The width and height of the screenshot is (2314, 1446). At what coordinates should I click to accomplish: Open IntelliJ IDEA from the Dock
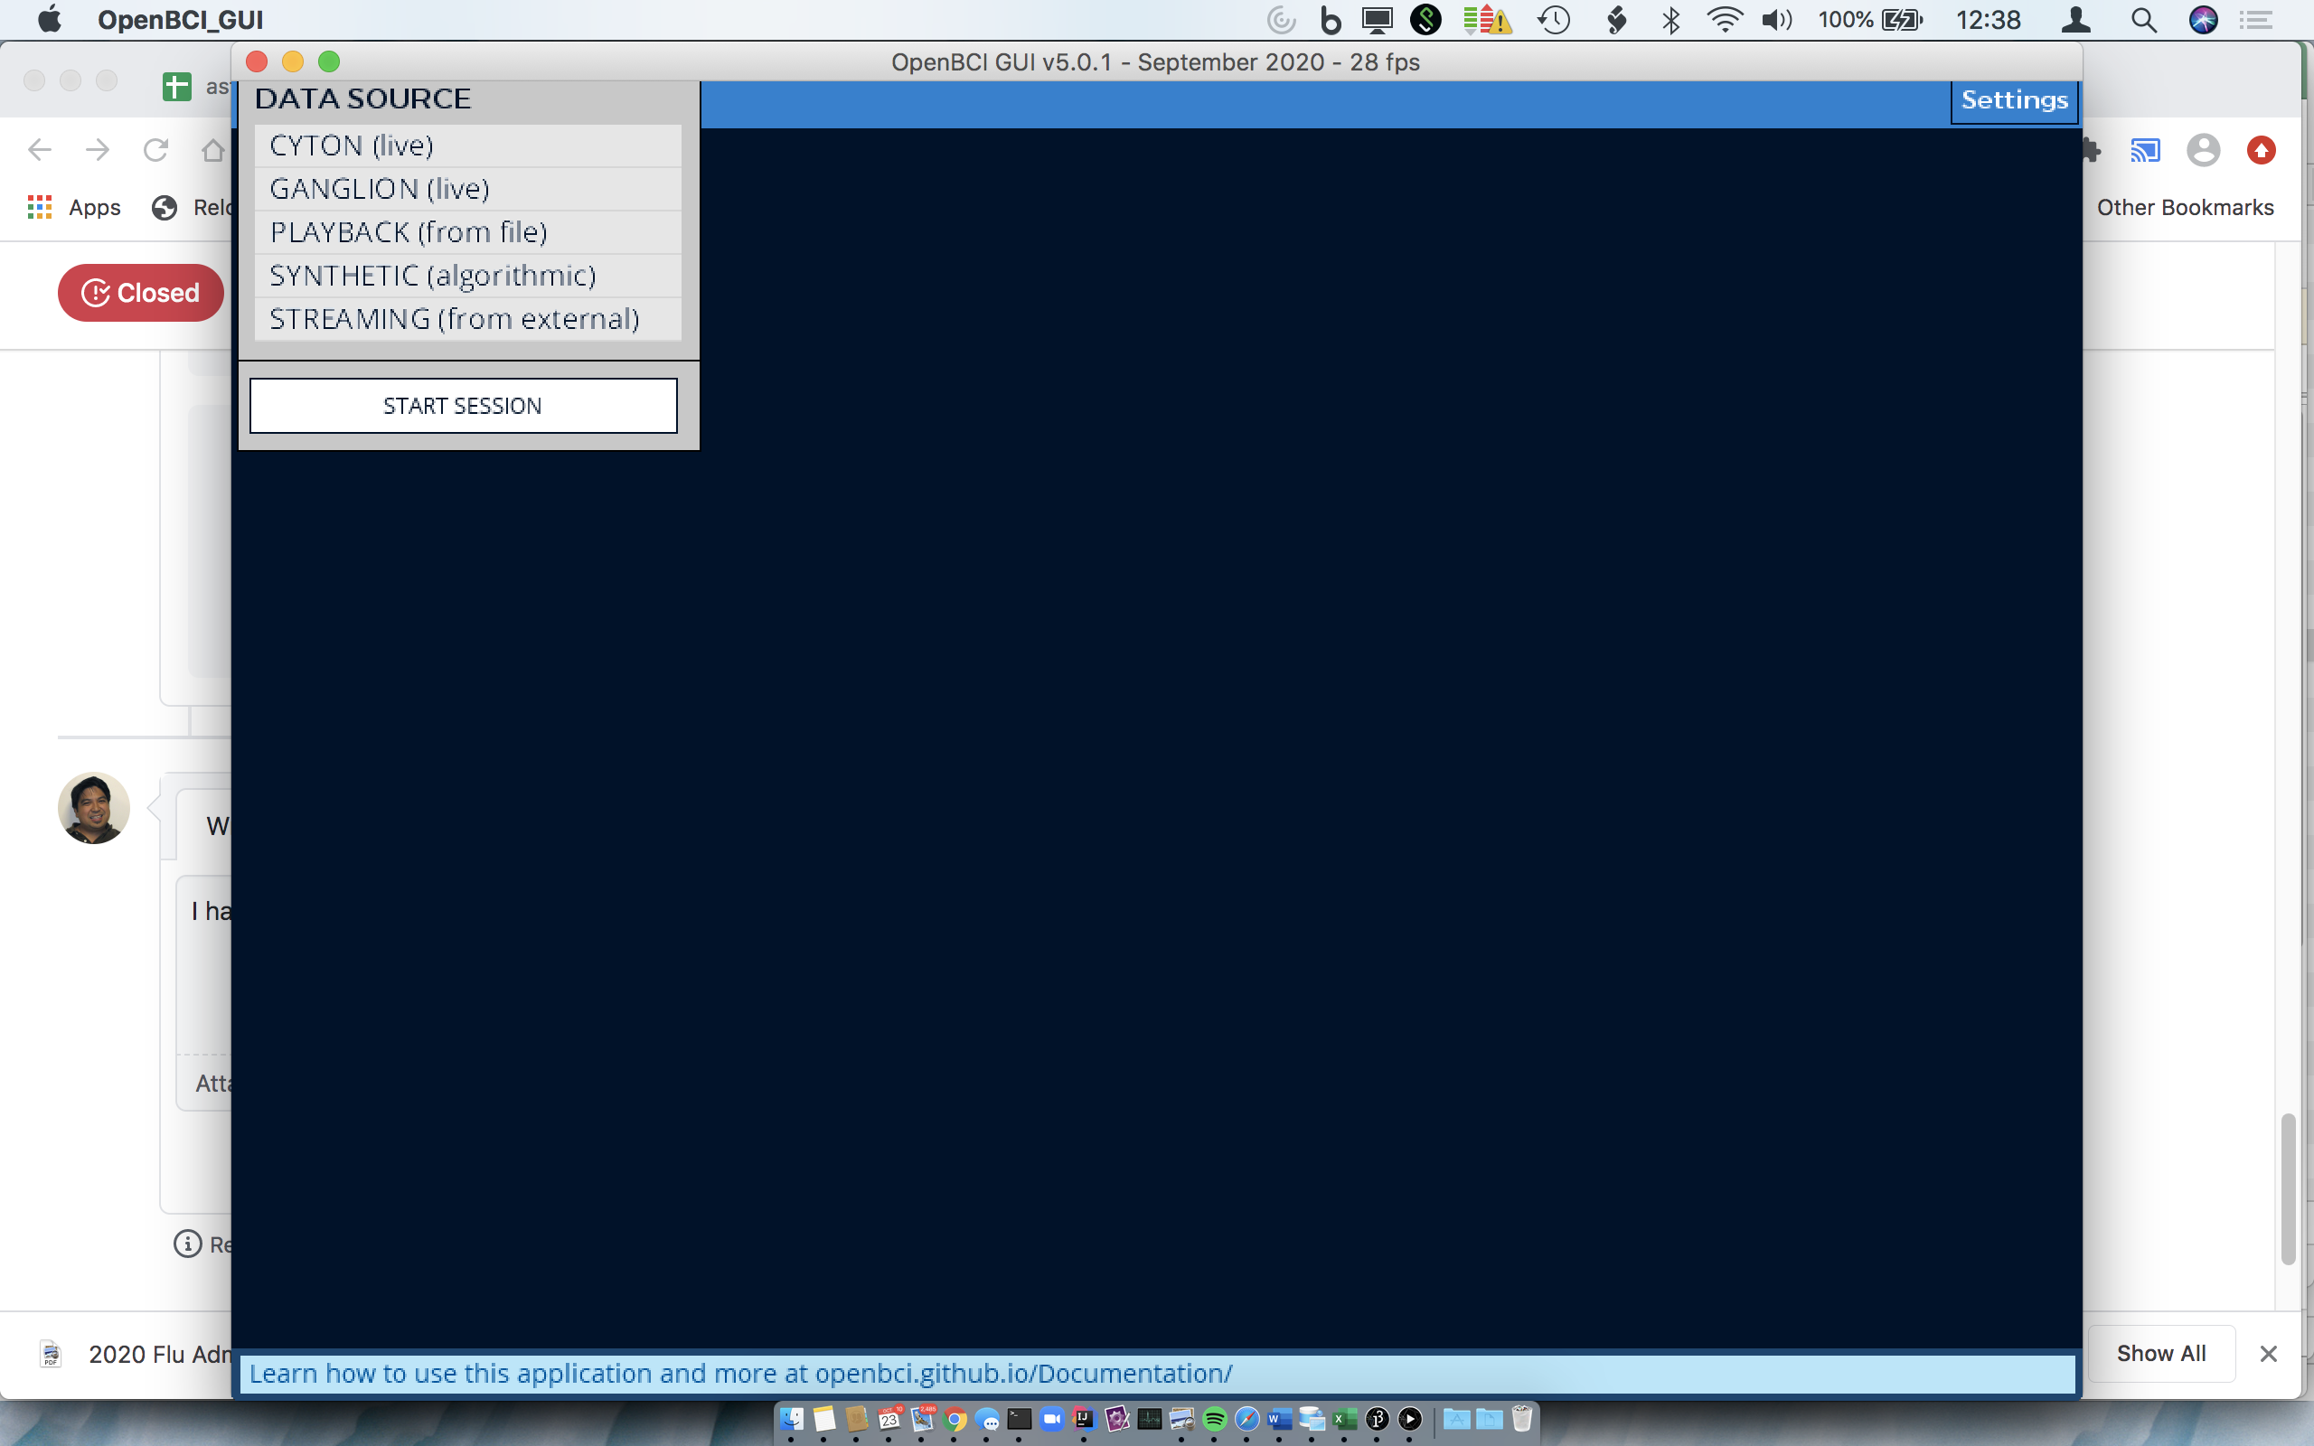click(1085, 1419)
